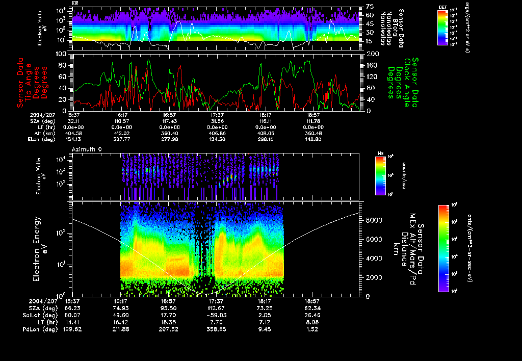The width and height of the screenshot is (522, 361).
Task: Click the 'Electron Energy' axis label
Action: click(37, 249)
